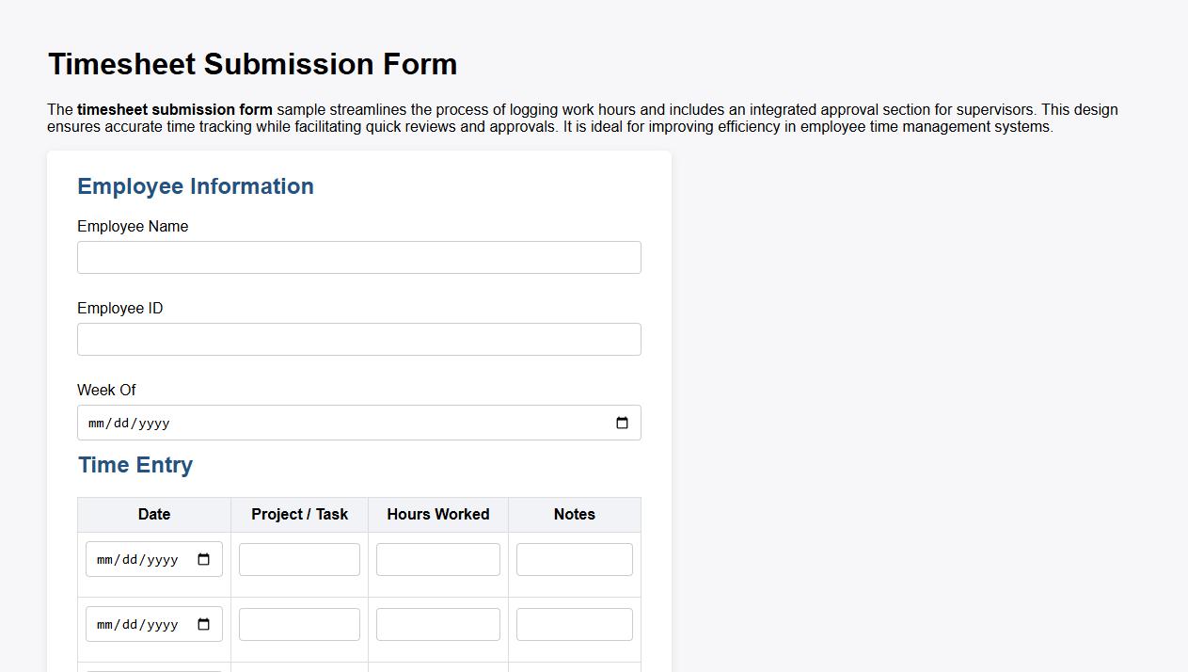Viewport: 1188px width, 672px height.
Task: Click the first row Notes input
Action: pos(574,558)
